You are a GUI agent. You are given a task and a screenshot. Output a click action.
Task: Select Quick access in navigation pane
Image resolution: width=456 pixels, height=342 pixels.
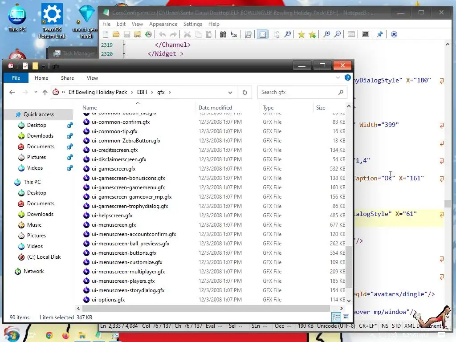pyautogui.click(x=39, y=114)
